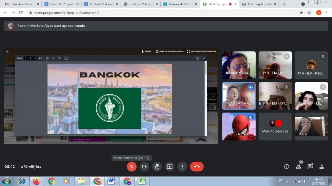Click the browser forward arrow
Screen dimensions: 332x186
coord(13,13)
